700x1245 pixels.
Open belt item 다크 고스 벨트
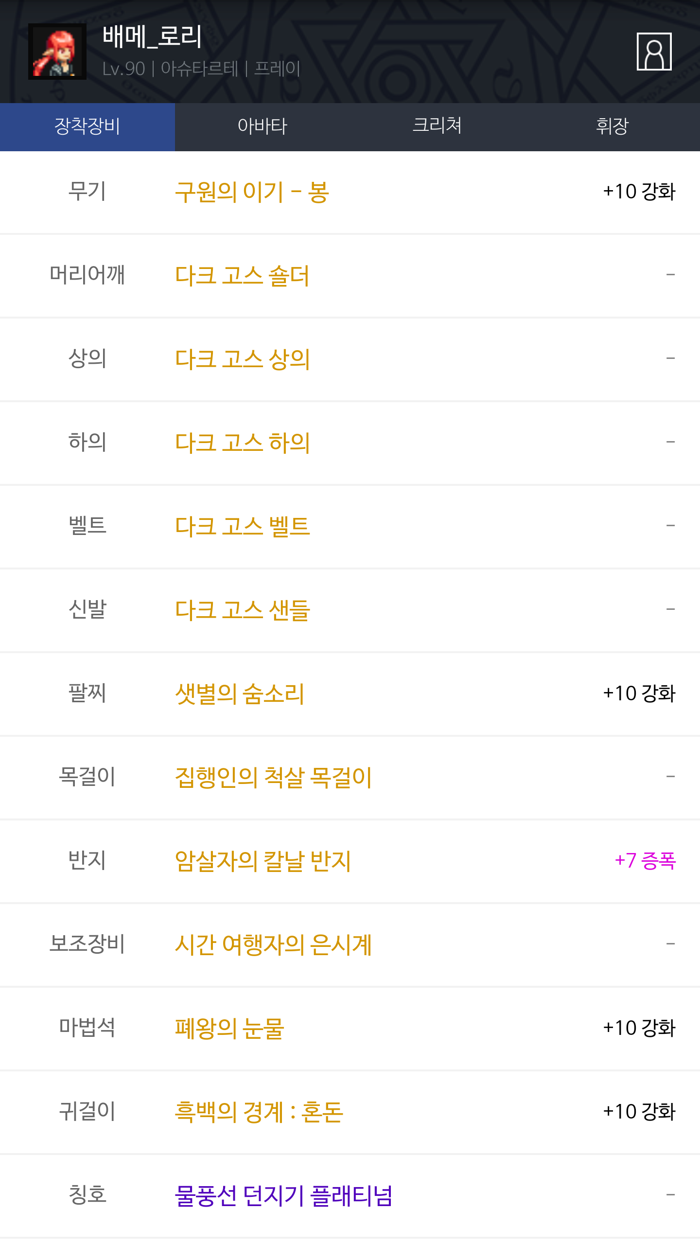pyautogui.click(x=242, y=527)
